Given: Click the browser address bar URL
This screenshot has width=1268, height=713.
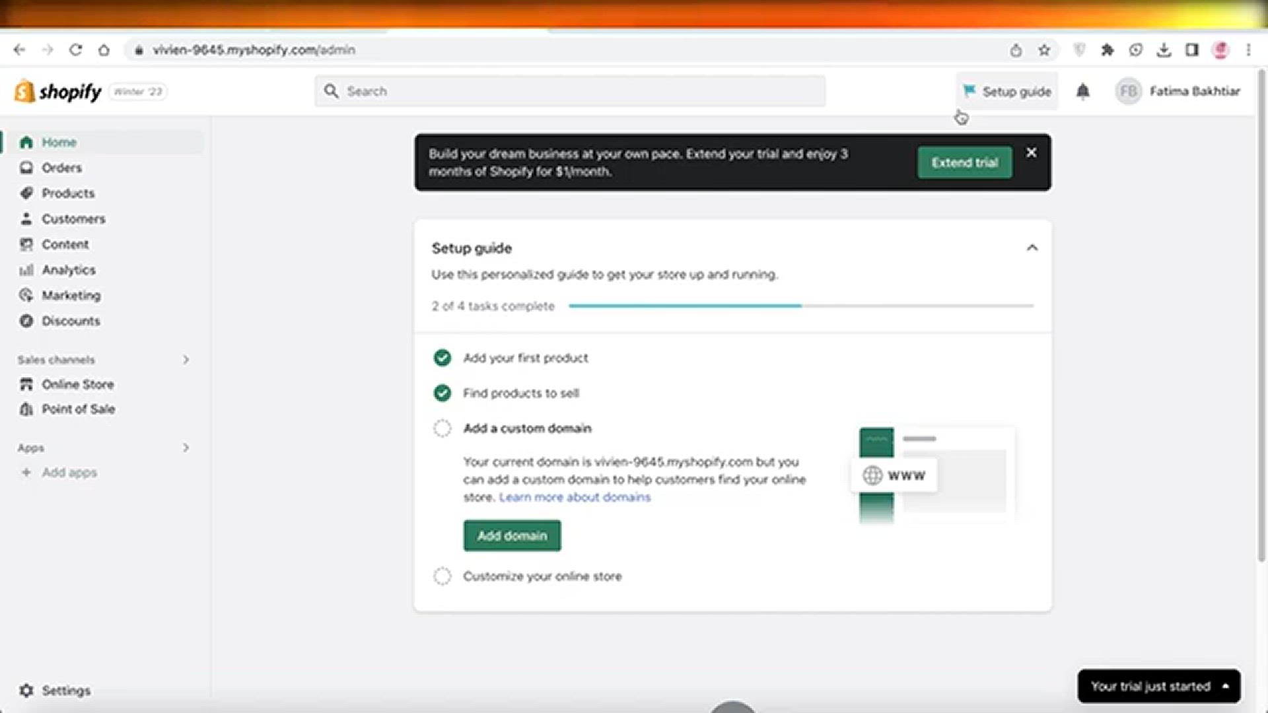Looking at the screenshot, I should click(254, 50).
